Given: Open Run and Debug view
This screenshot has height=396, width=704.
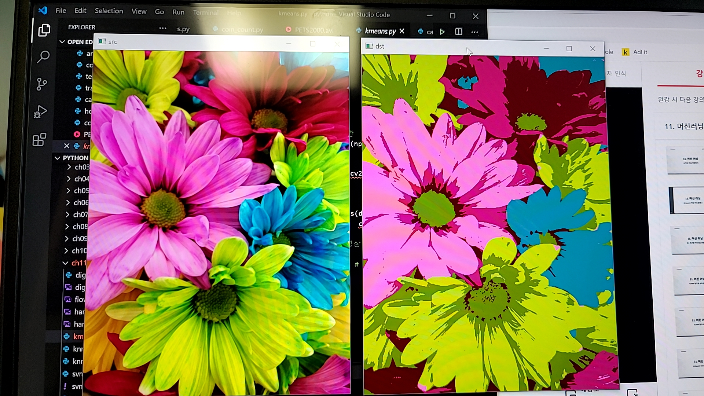Looking at the screenshot, I should click(x=40, y=111).
